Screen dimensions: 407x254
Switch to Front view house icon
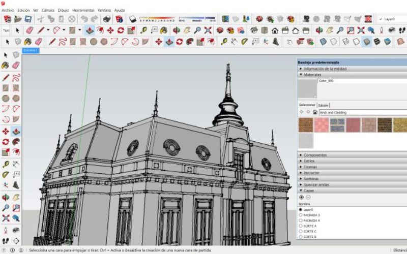pos(275,30)
